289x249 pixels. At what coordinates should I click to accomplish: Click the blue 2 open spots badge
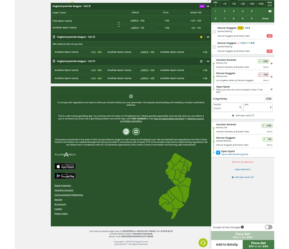[x=218, y=153]
